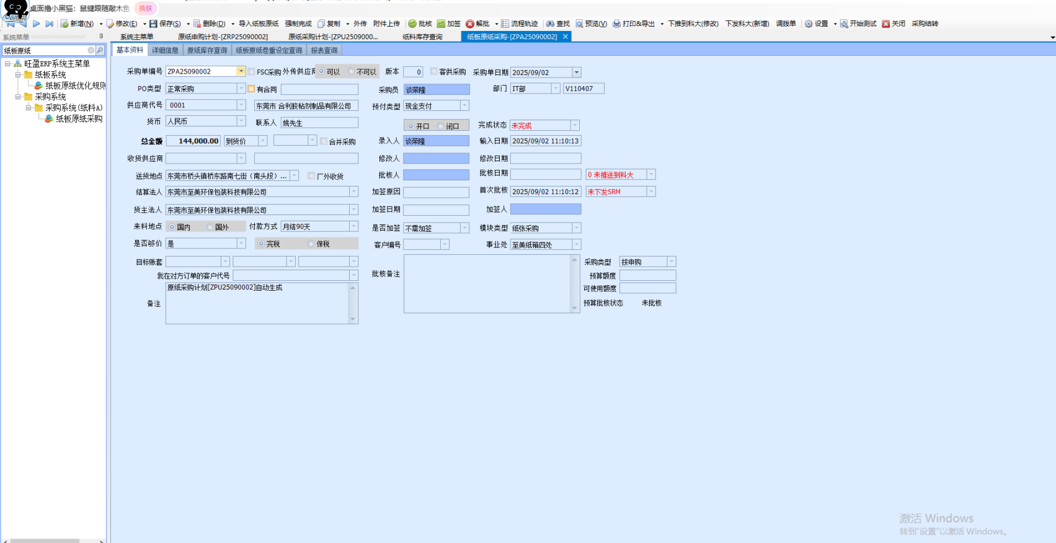Click the 预览(V) preview icon

(x=579, y=24)
